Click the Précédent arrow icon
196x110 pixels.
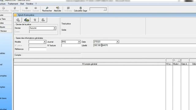(x=27, y=8)
